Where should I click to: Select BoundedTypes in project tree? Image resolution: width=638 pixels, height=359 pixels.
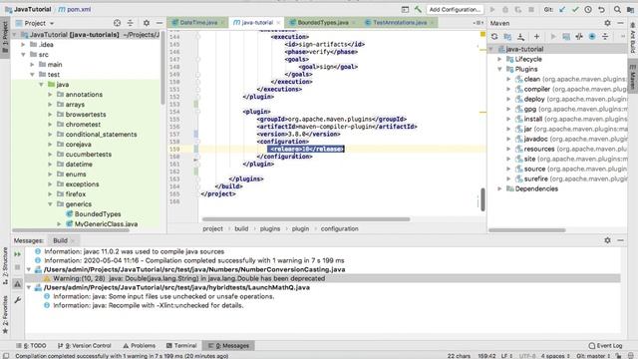[98, 214]
